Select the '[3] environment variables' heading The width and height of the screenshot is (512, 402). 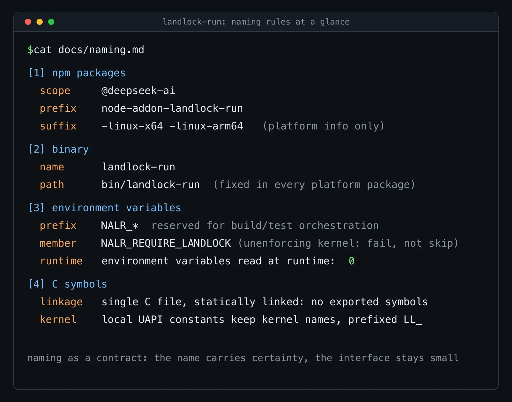(x=104, y=208)
